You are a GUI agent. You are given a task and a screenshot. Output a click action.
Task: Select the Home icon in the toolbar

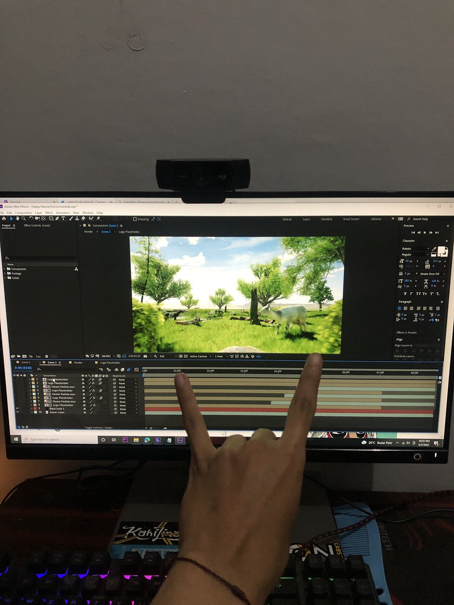click(x=4, y=219)
